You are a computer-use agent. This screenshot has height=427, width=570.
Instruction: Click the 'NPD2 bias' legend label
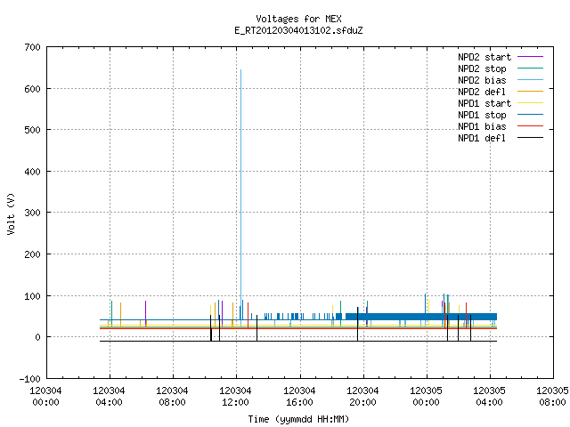click(482, 80)
